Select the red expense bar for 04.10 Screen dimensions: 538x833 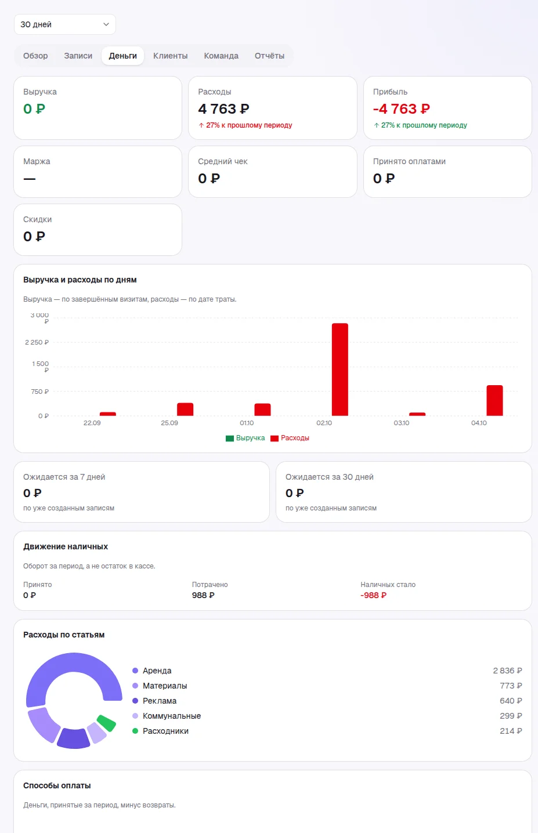494,400
